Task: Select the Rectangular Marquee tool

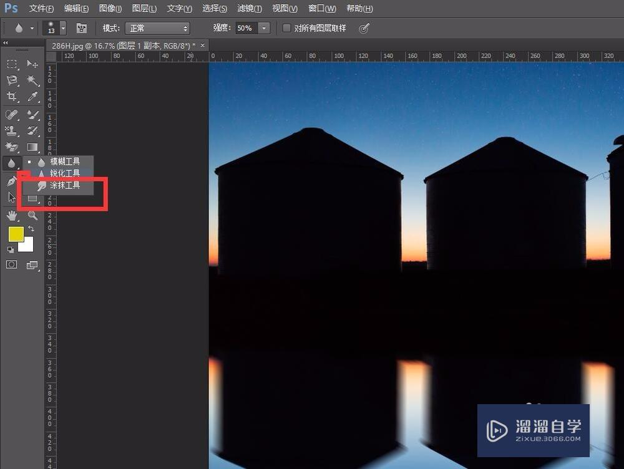Action: 11,64
